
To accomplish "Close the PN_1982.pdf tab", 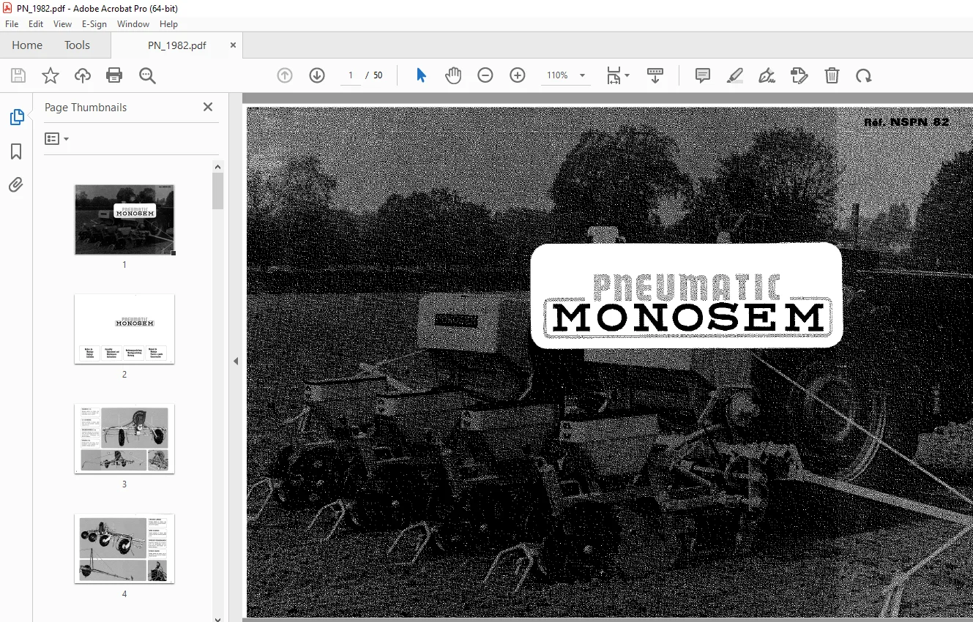I will [234, 45].
